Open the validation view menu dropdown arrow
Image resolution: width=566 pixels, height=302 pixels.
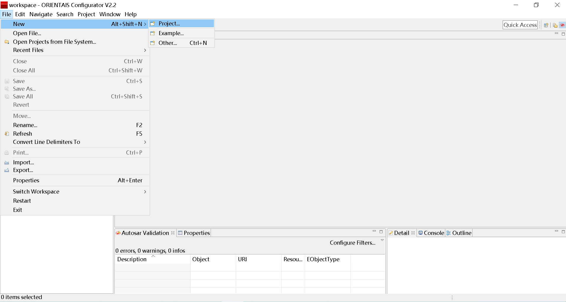pyautogui.click(x=382, y=240)
